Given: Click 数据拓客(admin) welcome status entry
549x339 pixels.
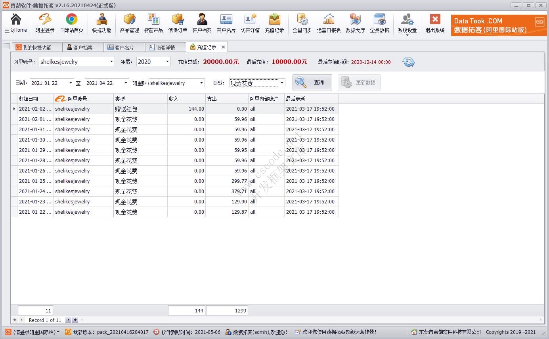Looking at the screenshot, I should coord(256,332).
